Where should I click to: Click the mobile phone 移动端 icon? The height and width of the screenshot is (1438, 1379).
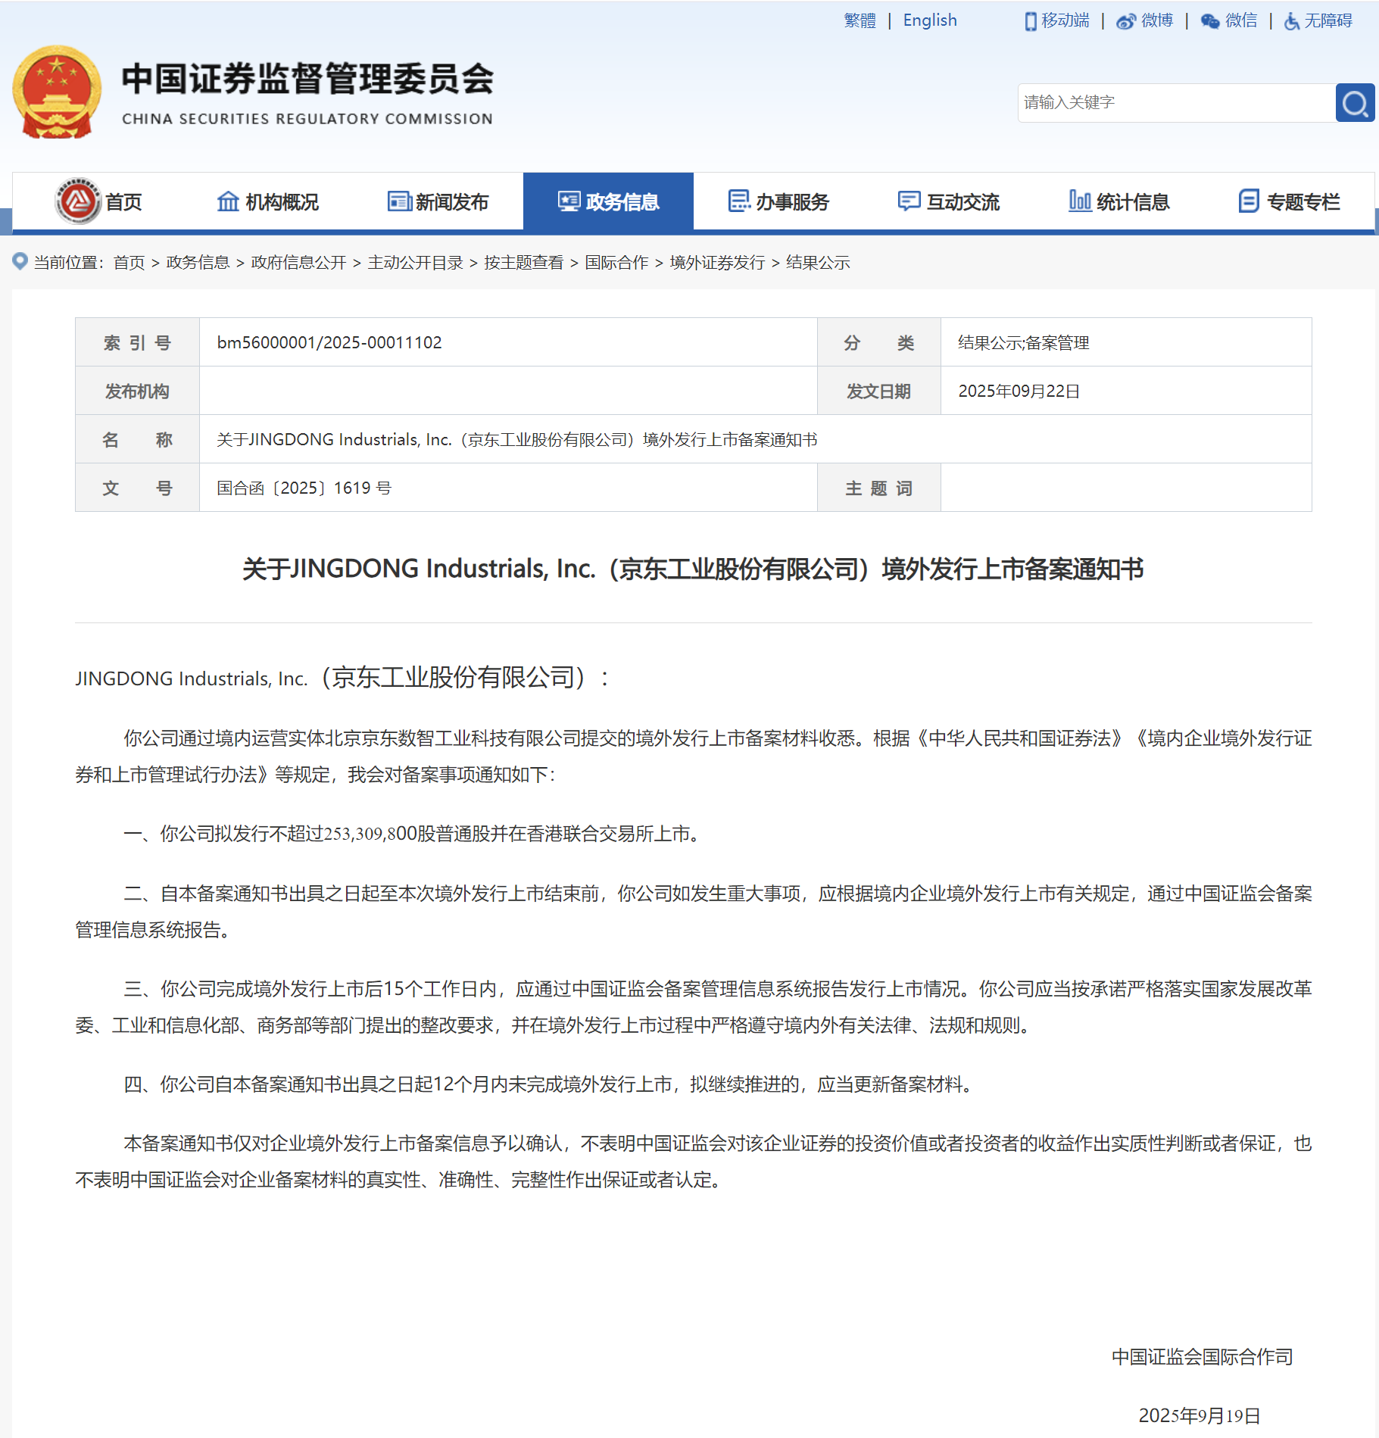(1030, 20)
